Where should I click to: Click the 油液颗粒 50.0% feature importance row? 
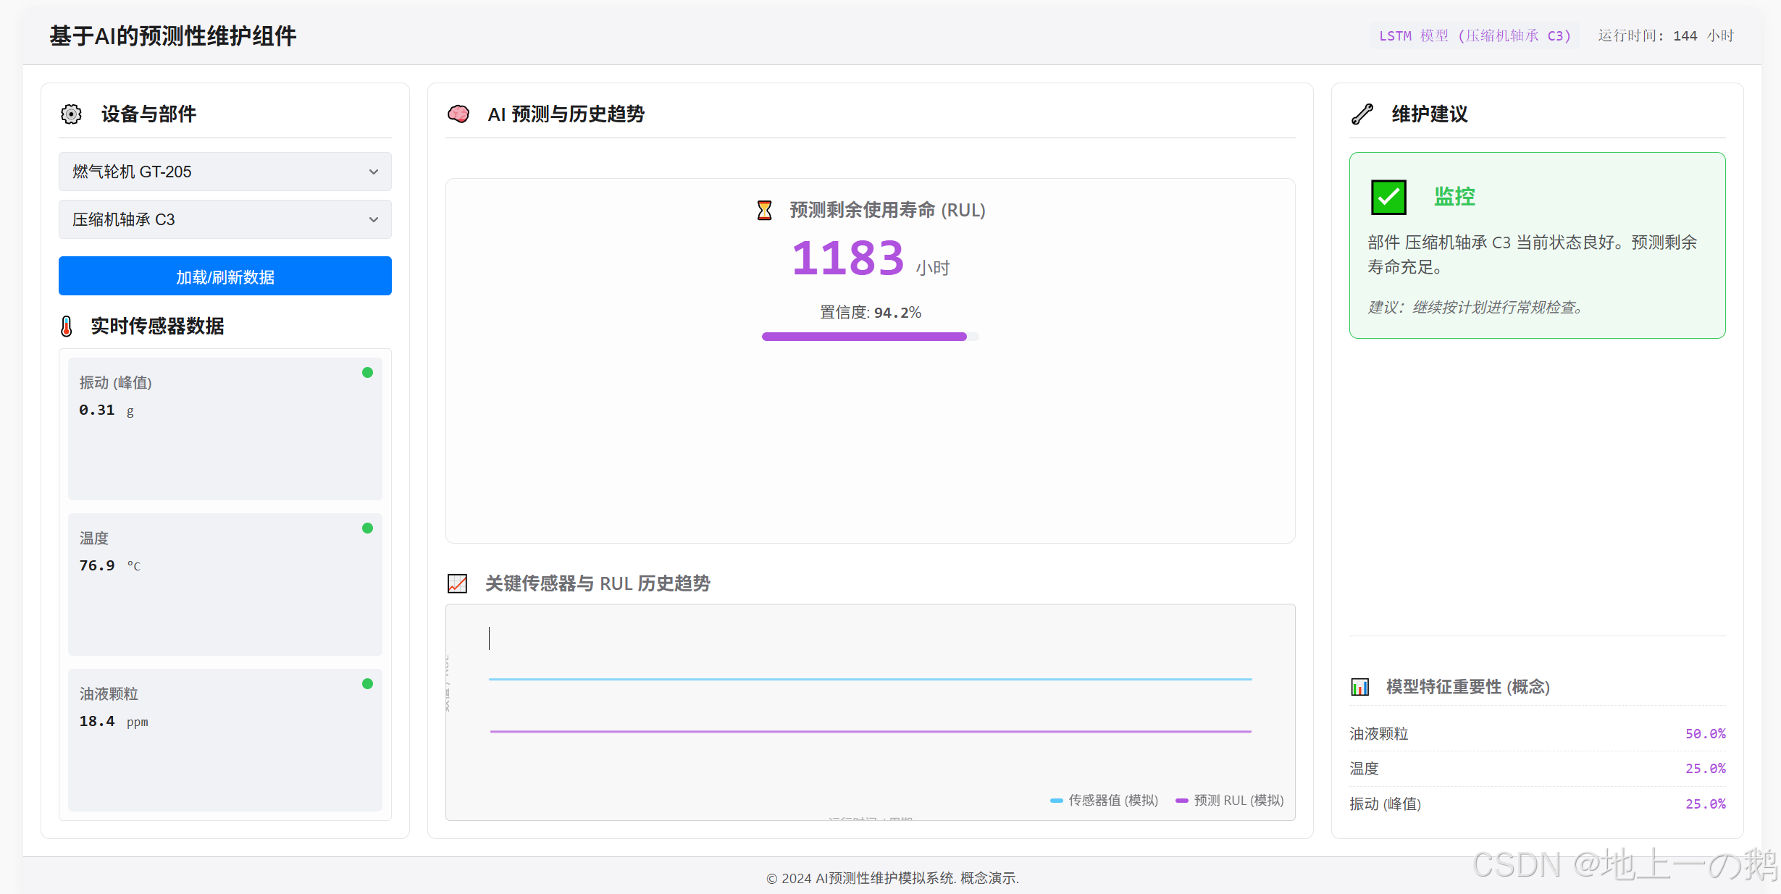click(1537, 733)
